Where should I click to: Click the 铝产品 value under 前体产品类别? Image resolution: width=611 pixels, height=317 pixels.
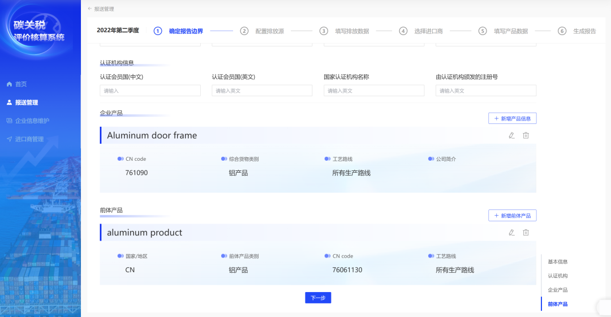(238, 270)
